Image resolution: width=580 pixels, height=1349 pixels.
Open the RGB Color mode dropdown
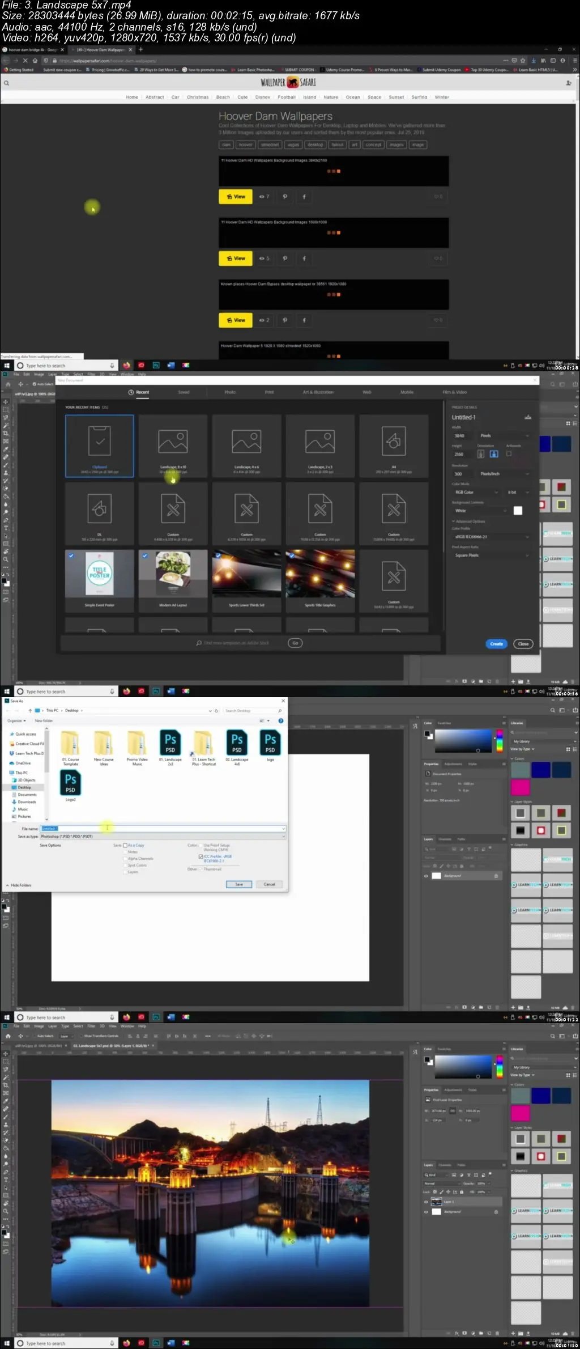[476, 492]
